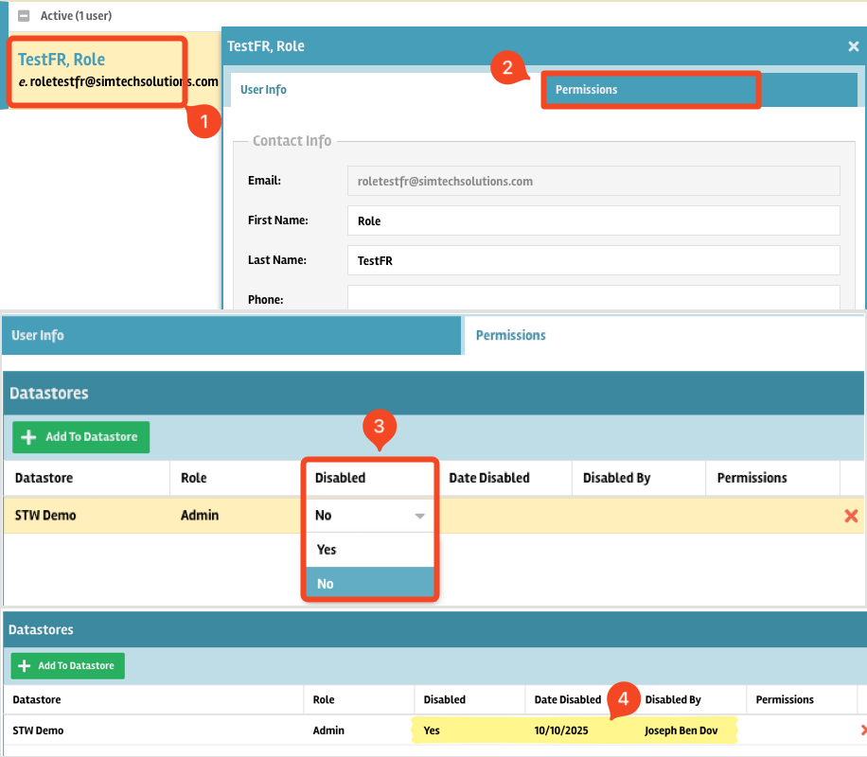867x757 pixels.
Task: Click the Disabled dropdown arrow
Action: tap(418, 517)
